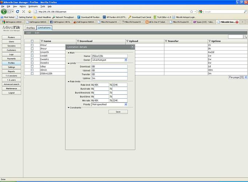Check the select-all checkbox in the table header

(x=32, y=41)
